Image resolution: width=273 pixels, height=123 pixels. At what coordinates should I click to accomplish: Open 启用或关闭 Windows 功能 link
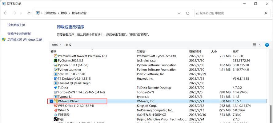(25, 40)
